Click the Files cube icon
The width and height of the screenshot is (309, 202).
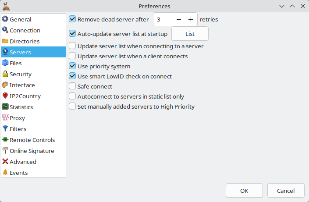click(x=5, y=63)
